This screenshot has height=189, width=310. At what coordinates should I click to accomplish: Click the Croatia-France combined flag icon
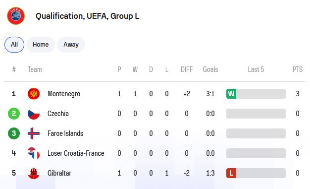pos(34,153)
